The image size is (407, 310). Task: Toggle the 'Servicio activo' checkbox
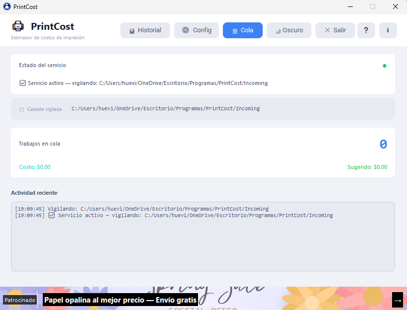click(22, 83)
